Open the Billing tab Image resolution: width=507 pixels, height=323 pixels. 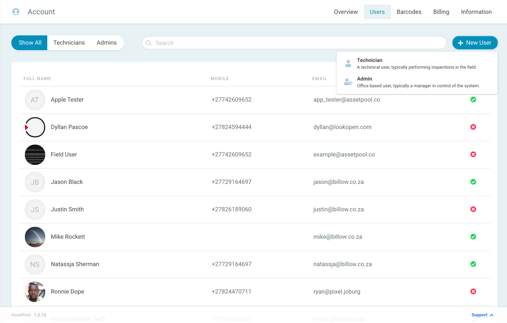441,12
